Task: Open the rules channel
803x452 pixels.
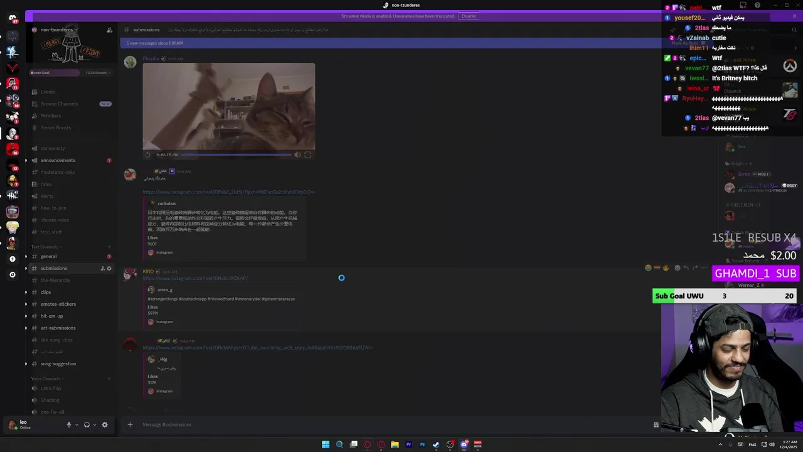Action: [x=71, y=184]
